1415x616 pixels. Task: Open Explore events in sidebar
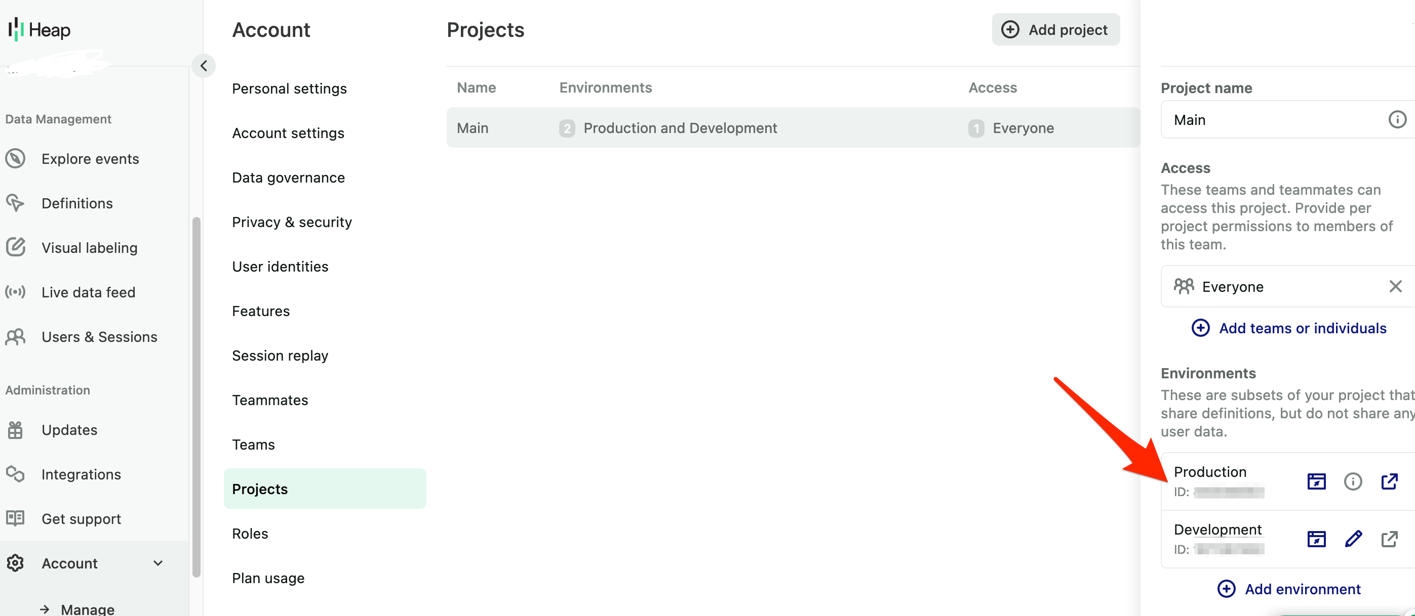(90, 159)
